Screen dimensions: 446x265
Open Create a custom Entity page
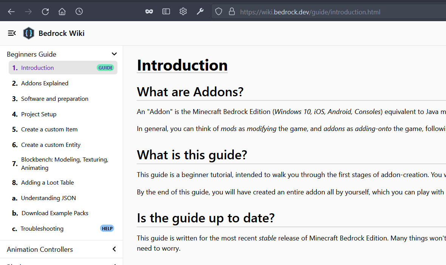51,145
